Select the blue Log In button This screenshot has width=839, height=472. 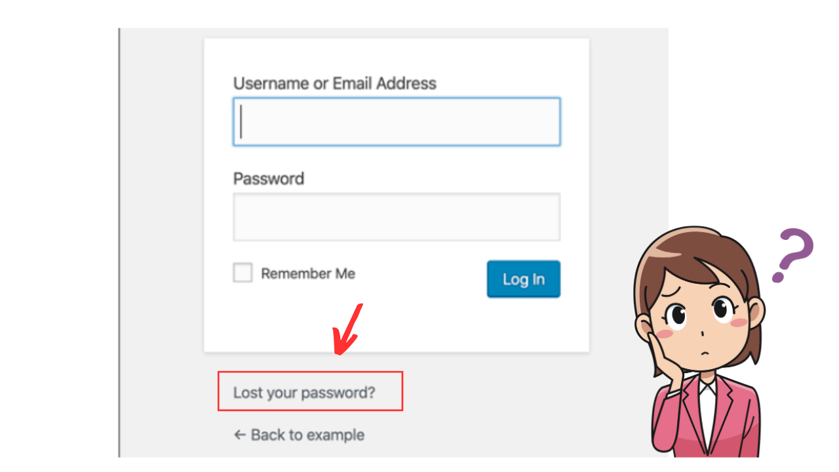click(523, 279)
